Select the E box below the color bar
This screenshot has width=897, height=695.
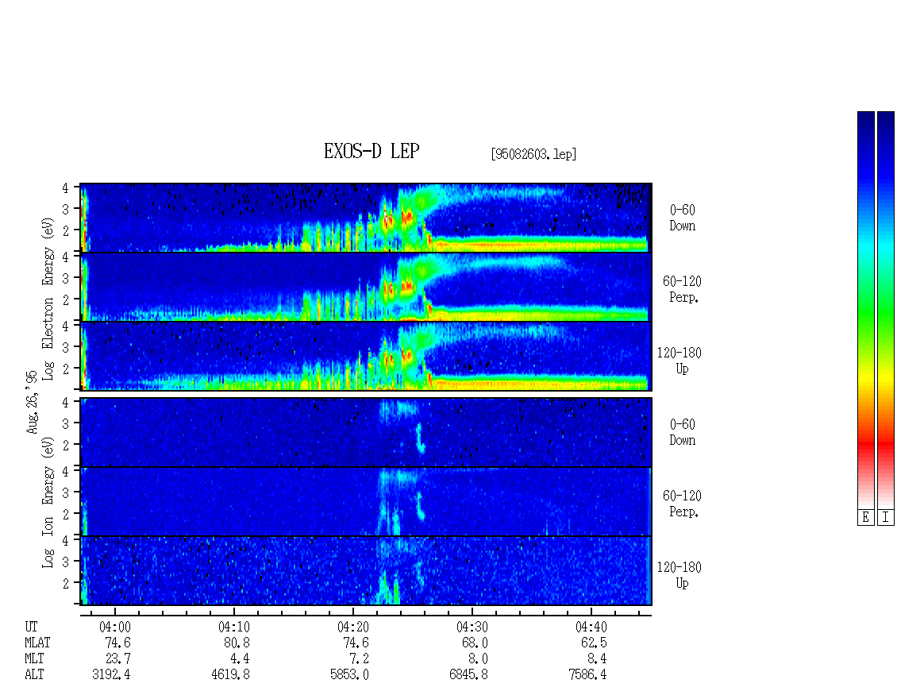coord(865,518)
